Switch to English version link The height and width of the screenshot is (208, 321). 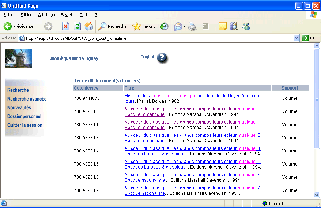click(148, 57)
